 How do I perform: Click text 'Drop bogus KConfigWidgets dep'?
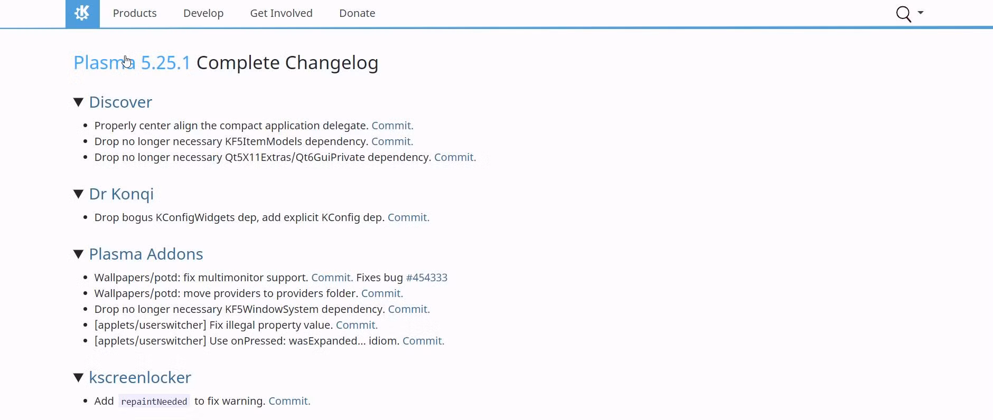tap(176, 217)
